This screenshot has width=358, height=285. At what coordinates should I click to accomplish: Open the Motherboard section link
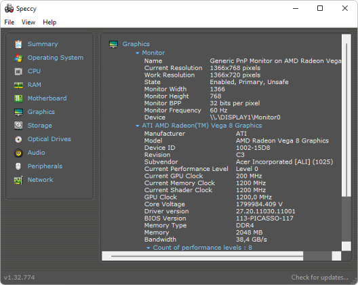(47, 98)
